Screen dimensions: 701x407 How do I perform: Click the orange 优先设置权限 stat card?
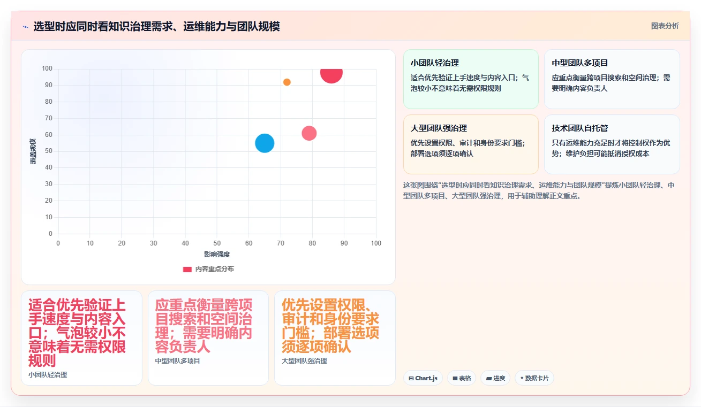point(335,338)
